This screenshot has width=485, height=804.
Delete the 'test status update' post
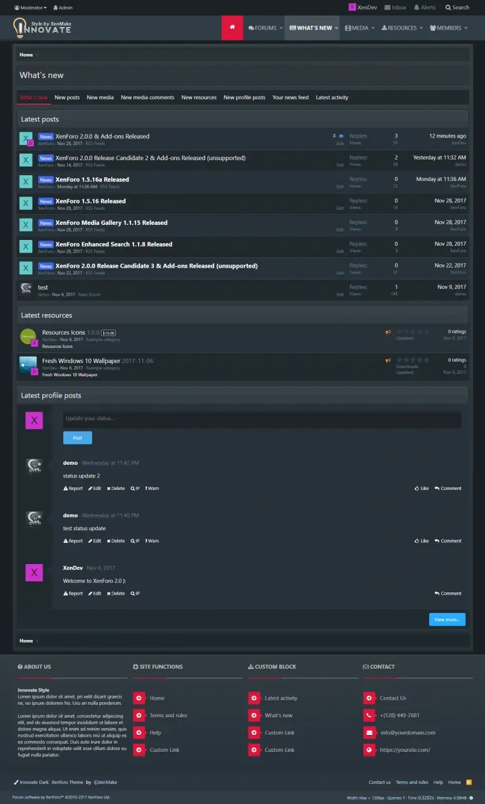click(115, 541)
